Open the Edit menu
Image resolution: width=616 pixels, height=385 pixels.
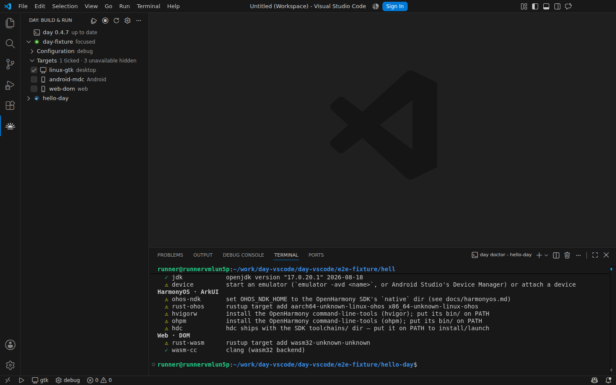click(40, 6)
